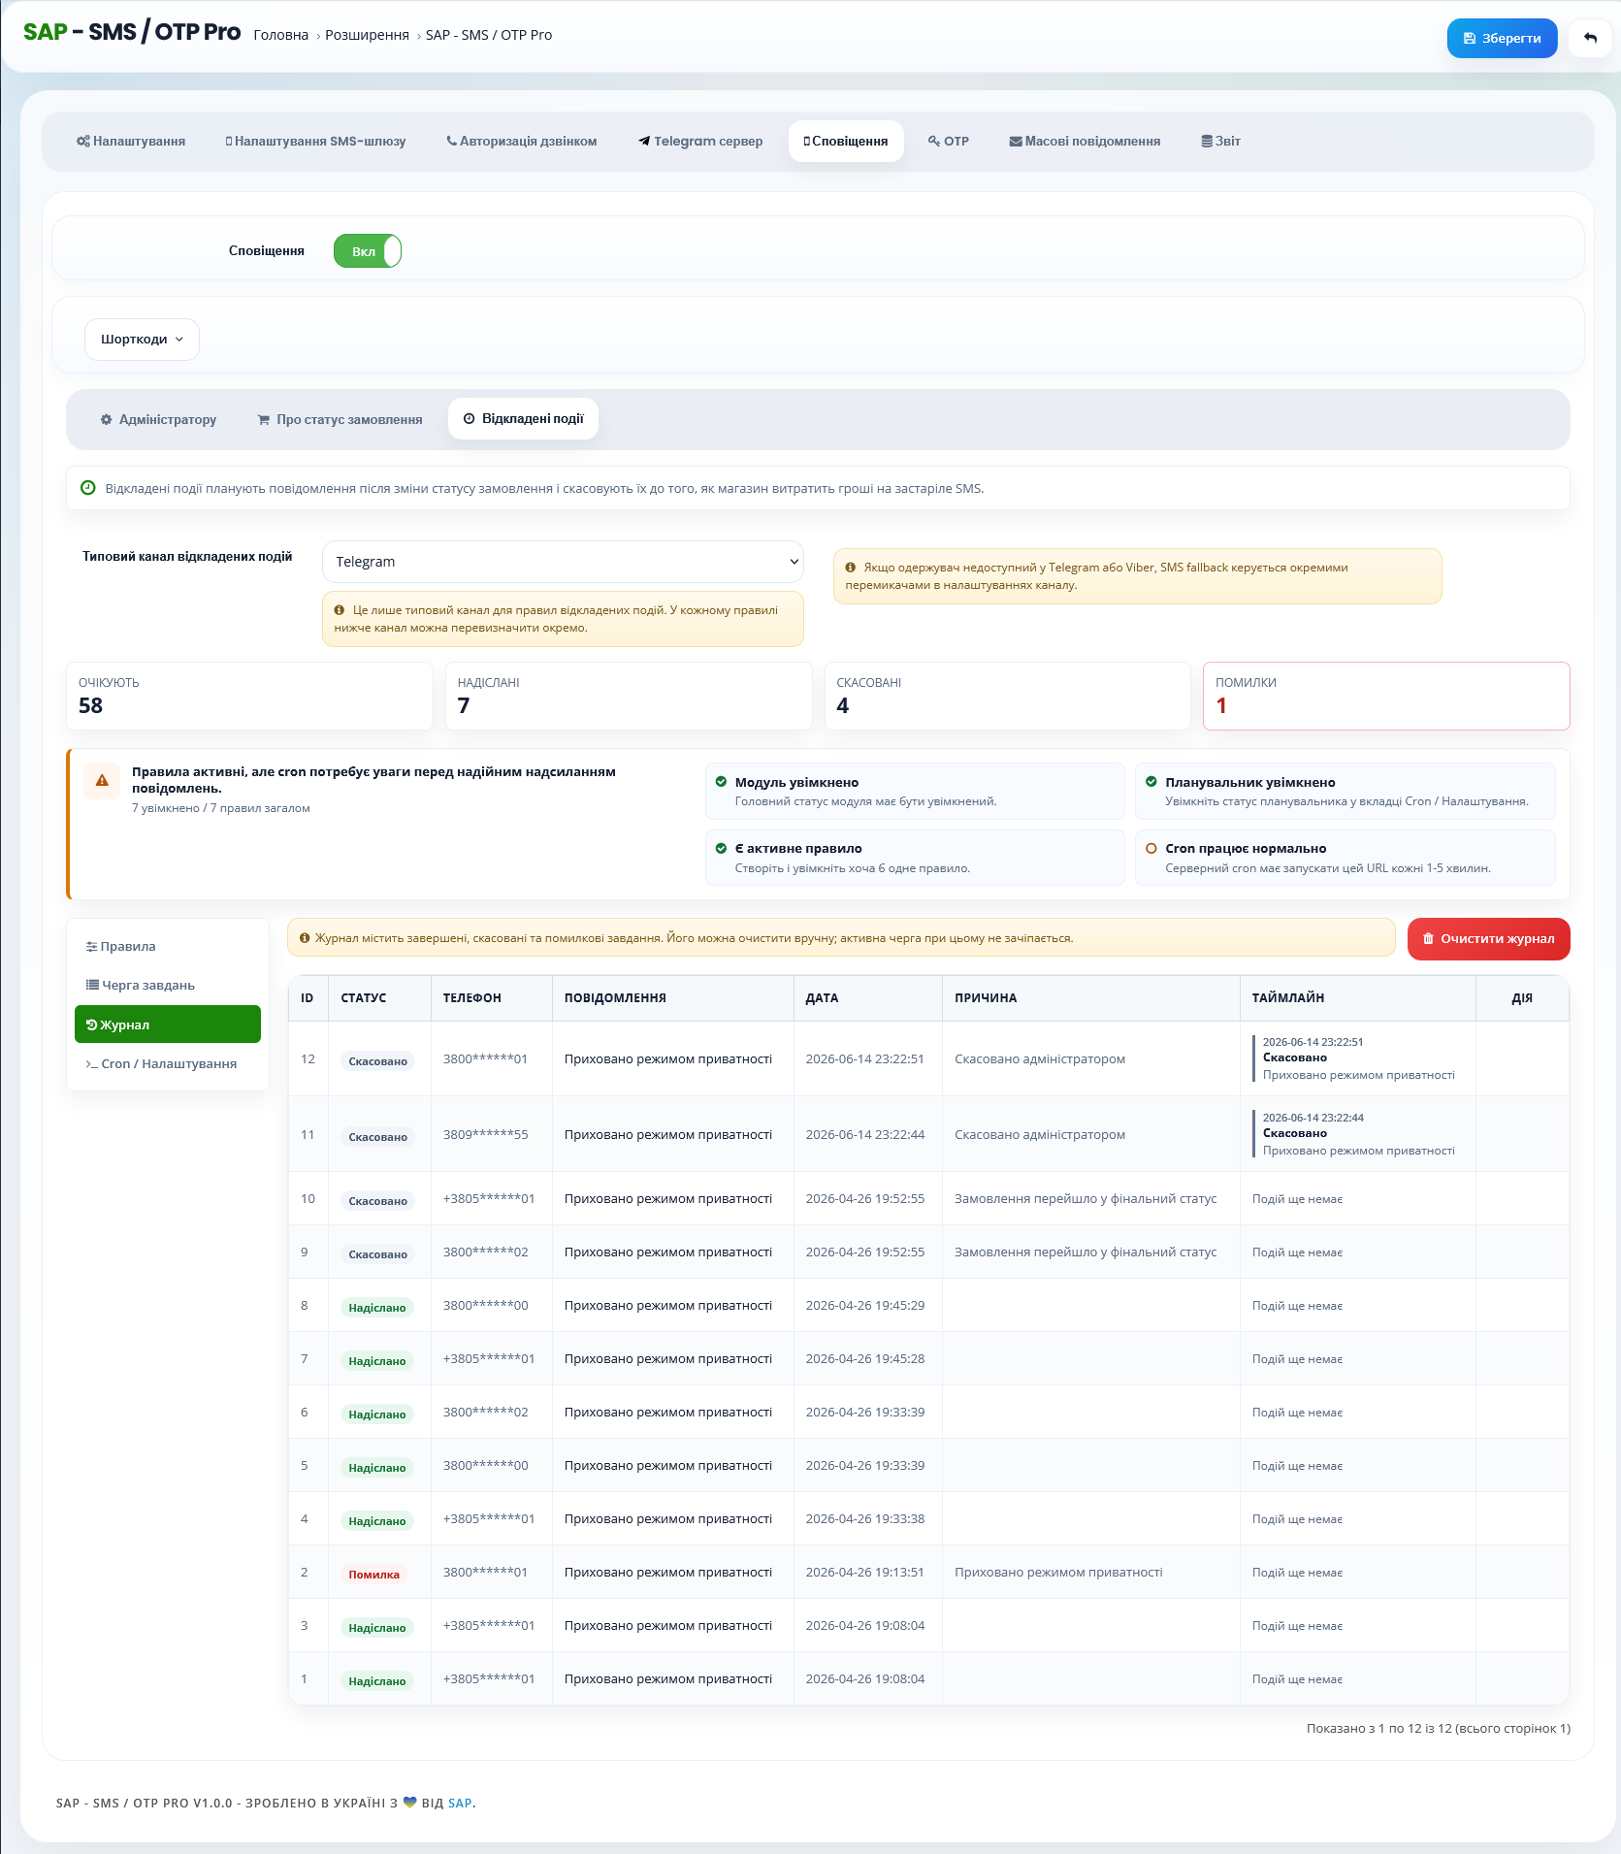Open the Налаштування tab
1621x1854 pixels.
pos(131,141)
